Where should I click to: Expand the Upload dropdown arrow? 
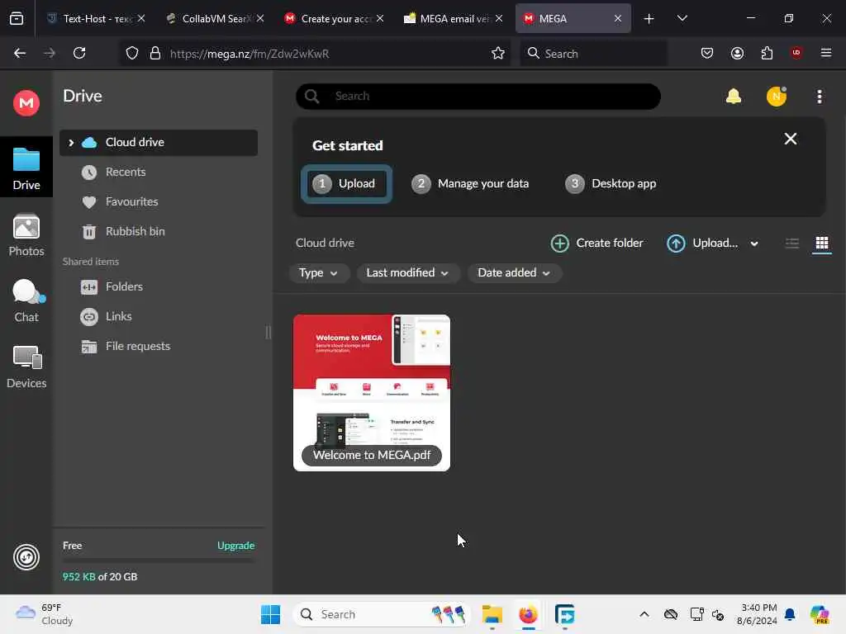pyautogui.click(x=753, y=244)
